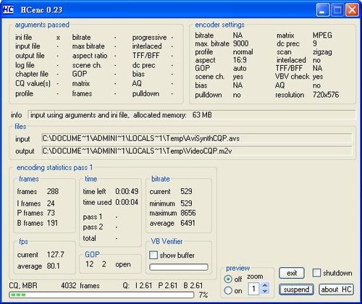
Task: Click the HCenc 0.23 title text
Action: [41, 10]
